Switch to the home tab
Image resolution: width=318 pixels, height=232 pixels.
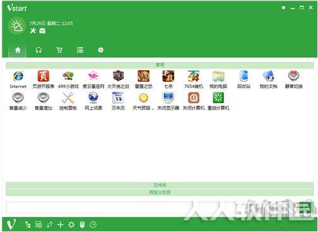18,50
